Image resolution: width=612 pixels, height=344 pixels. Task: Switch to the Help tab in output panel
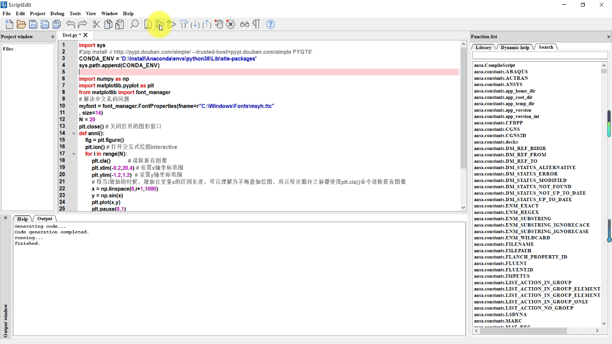coord(22,219)
